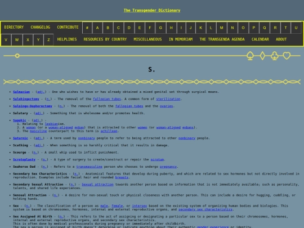Open the IN MEMORIAM page

(x=181, y=39)
